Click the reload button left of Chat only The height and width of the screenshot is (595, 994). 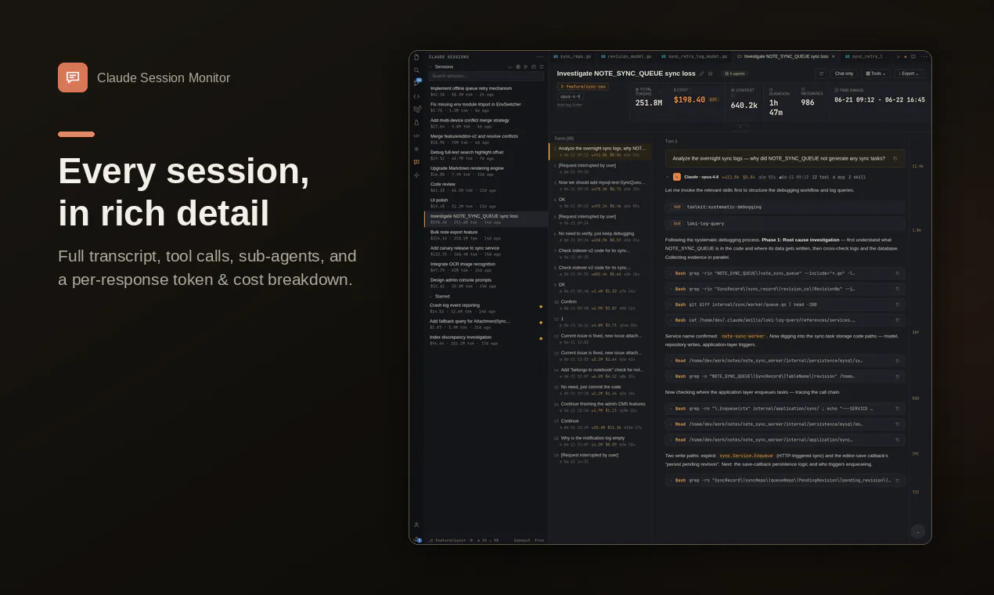(821, 74)
